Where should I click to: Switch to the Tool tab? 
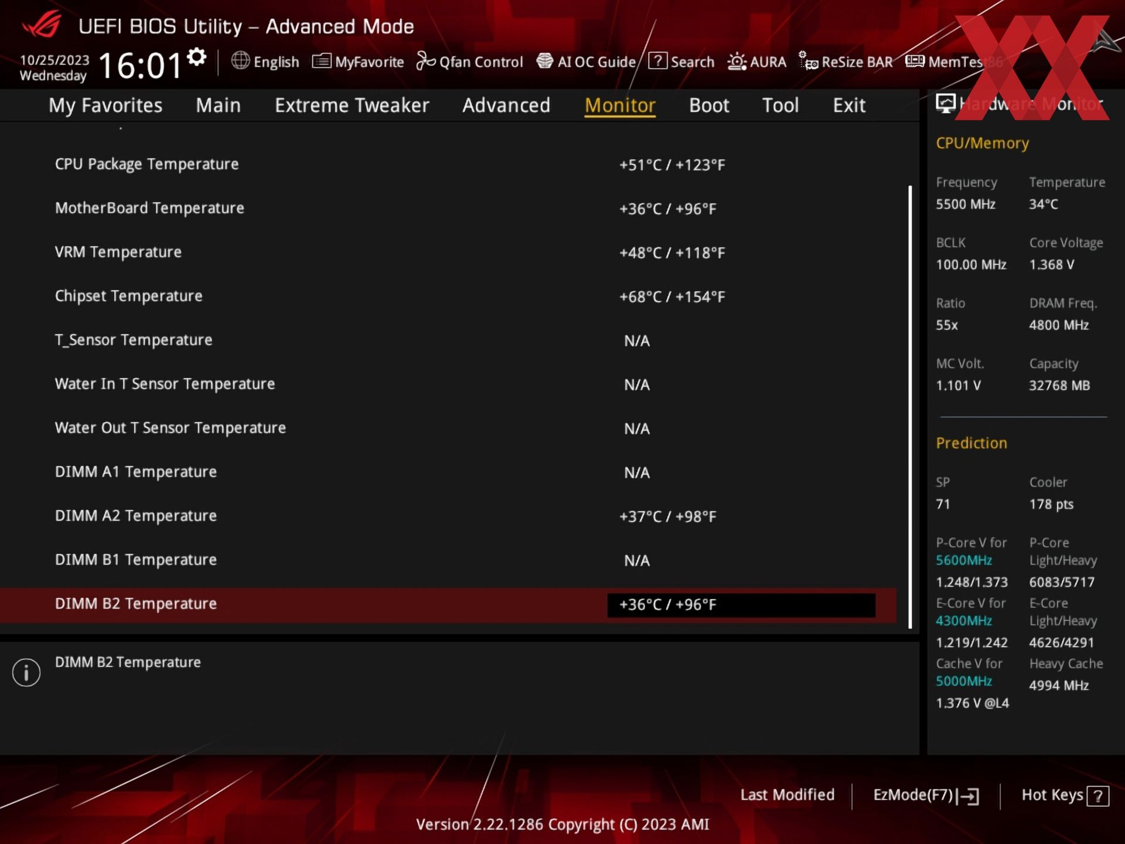(780, 105)
